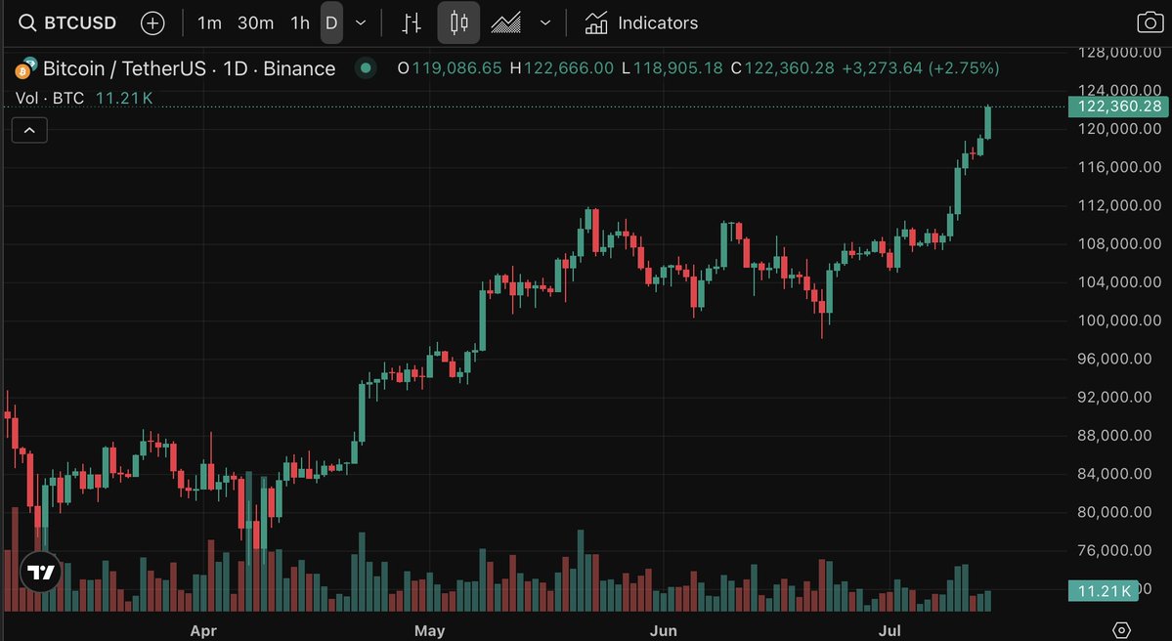
Task: Click the low price value L118,905.18
Action: coord(672,68)
